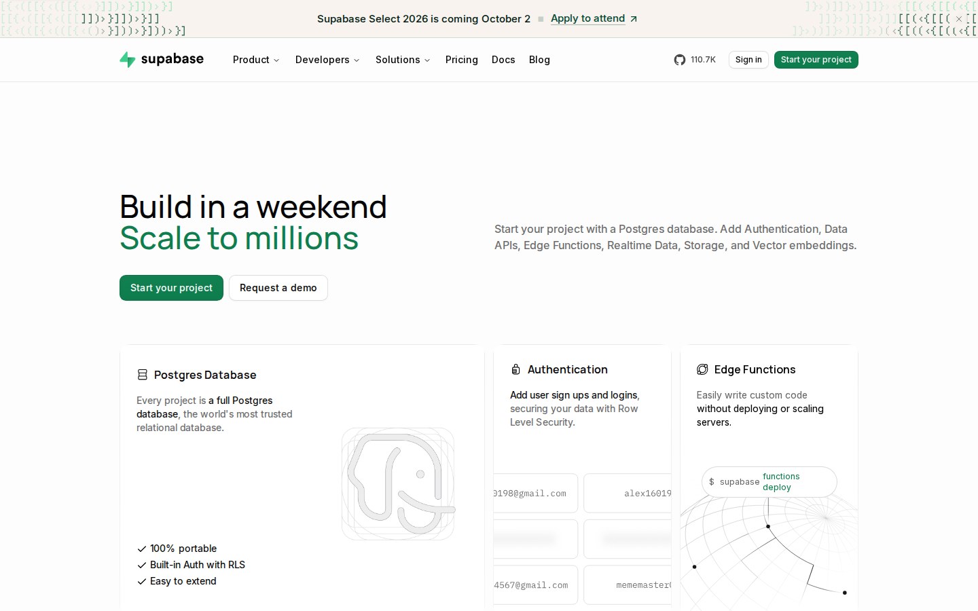Expand the Product dropdown menu
Screen dimensions: 978x611
point(256,60)
